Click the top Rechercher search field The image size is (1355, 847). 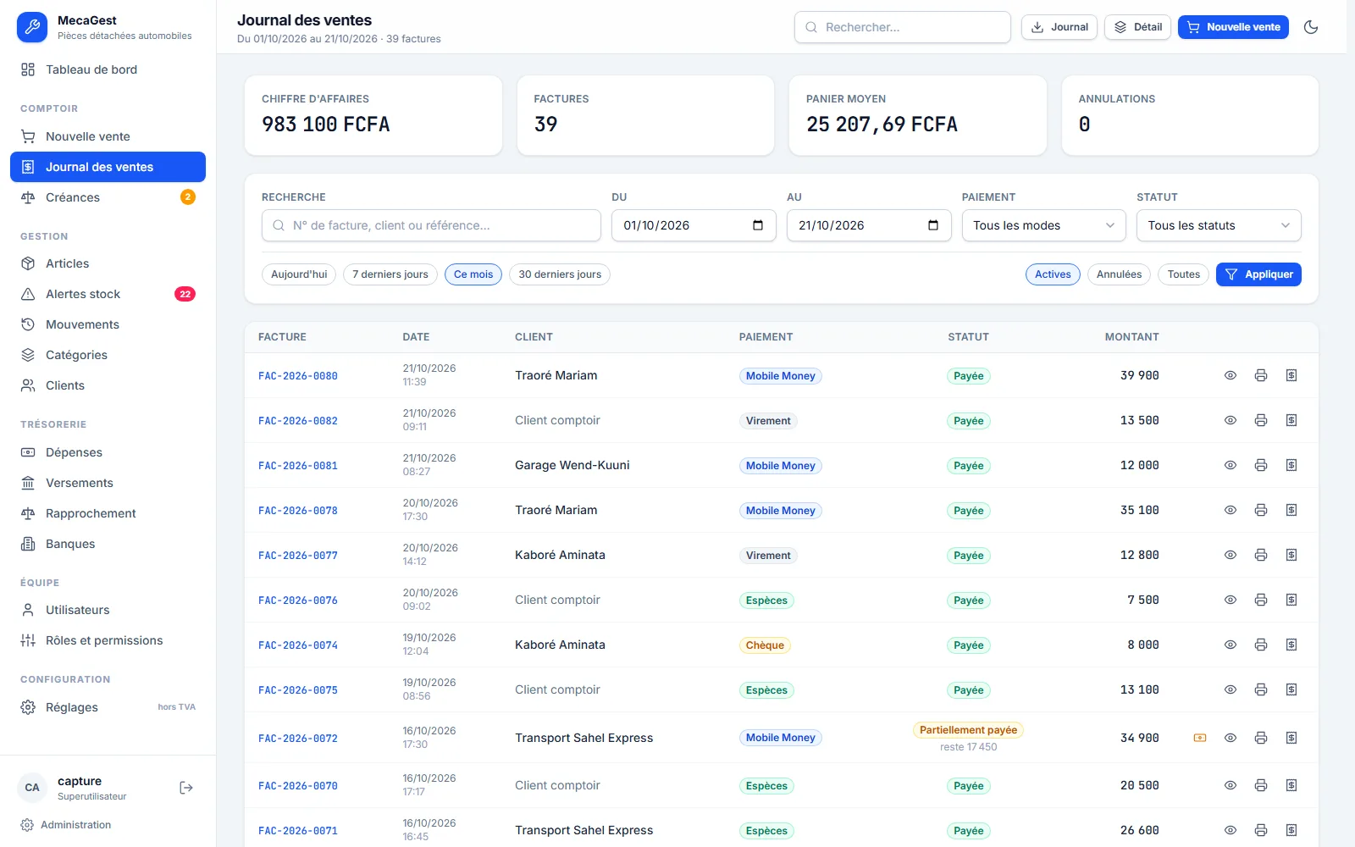point(903,27)
